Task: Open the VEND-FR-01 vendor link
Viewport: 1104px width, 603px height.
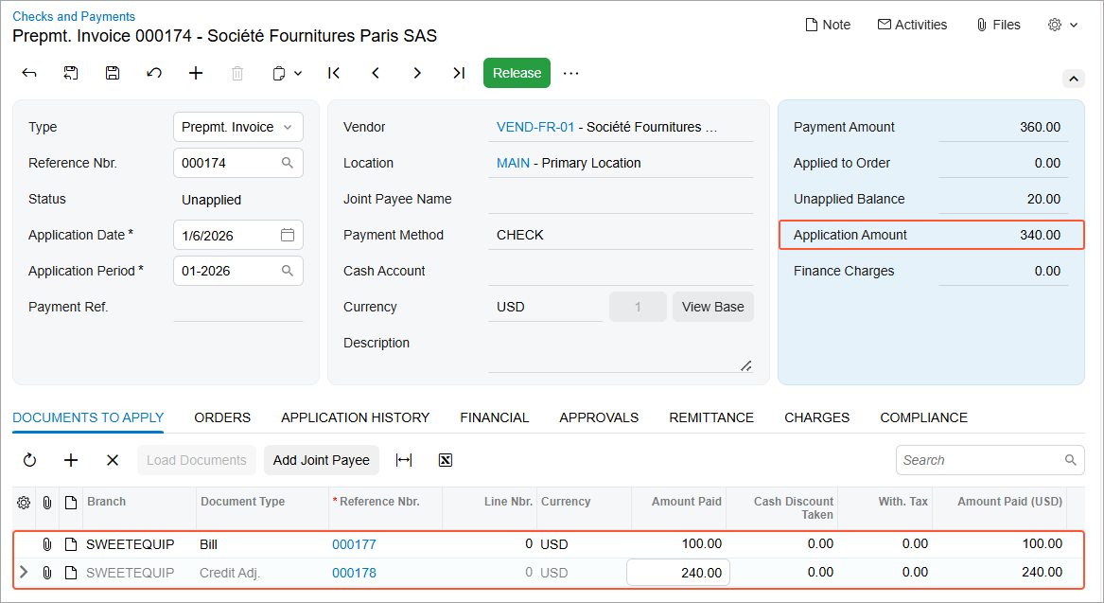Action: [x=535, y=127]
